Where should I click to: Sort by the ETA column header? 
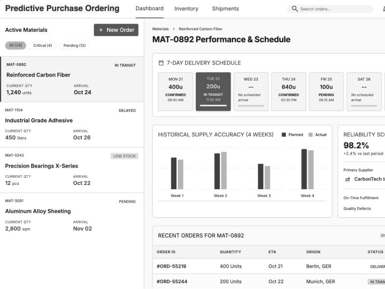[x=272, y=252]
